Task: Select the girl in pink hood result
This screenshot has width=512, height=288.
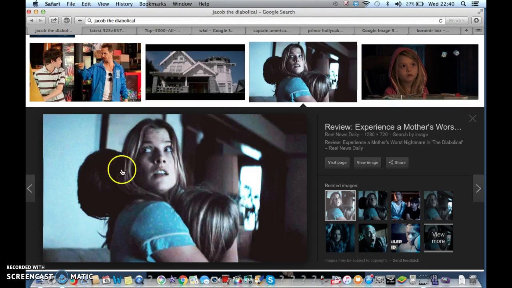Action: click(420, 72)
